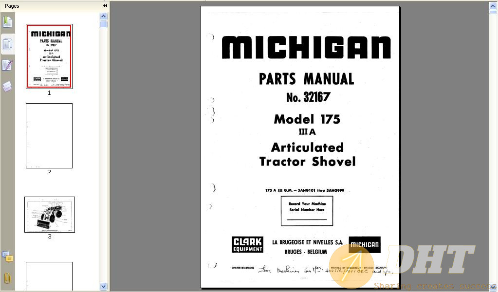498x292 pixels.
Task: Click page label '2' under thumbnail
Action: coord(49,172)
